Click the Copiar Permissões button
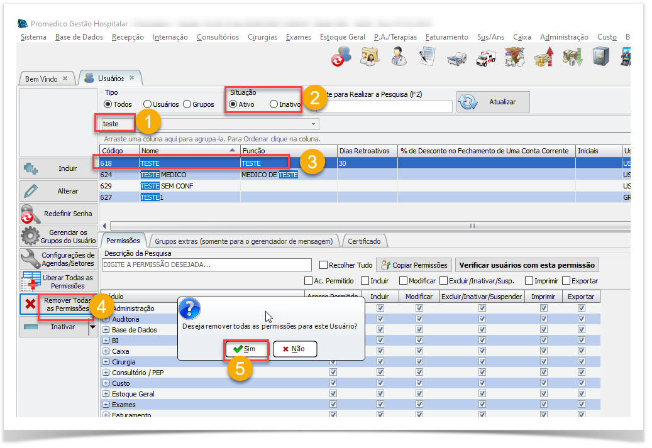This screenshot has width=652, height=448. point(414,265)
